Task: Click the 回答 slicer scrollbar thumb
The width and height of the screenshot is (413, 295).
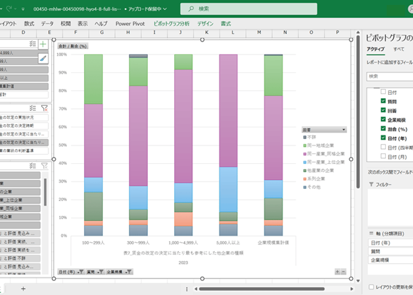Action: [x=45, y=192]
